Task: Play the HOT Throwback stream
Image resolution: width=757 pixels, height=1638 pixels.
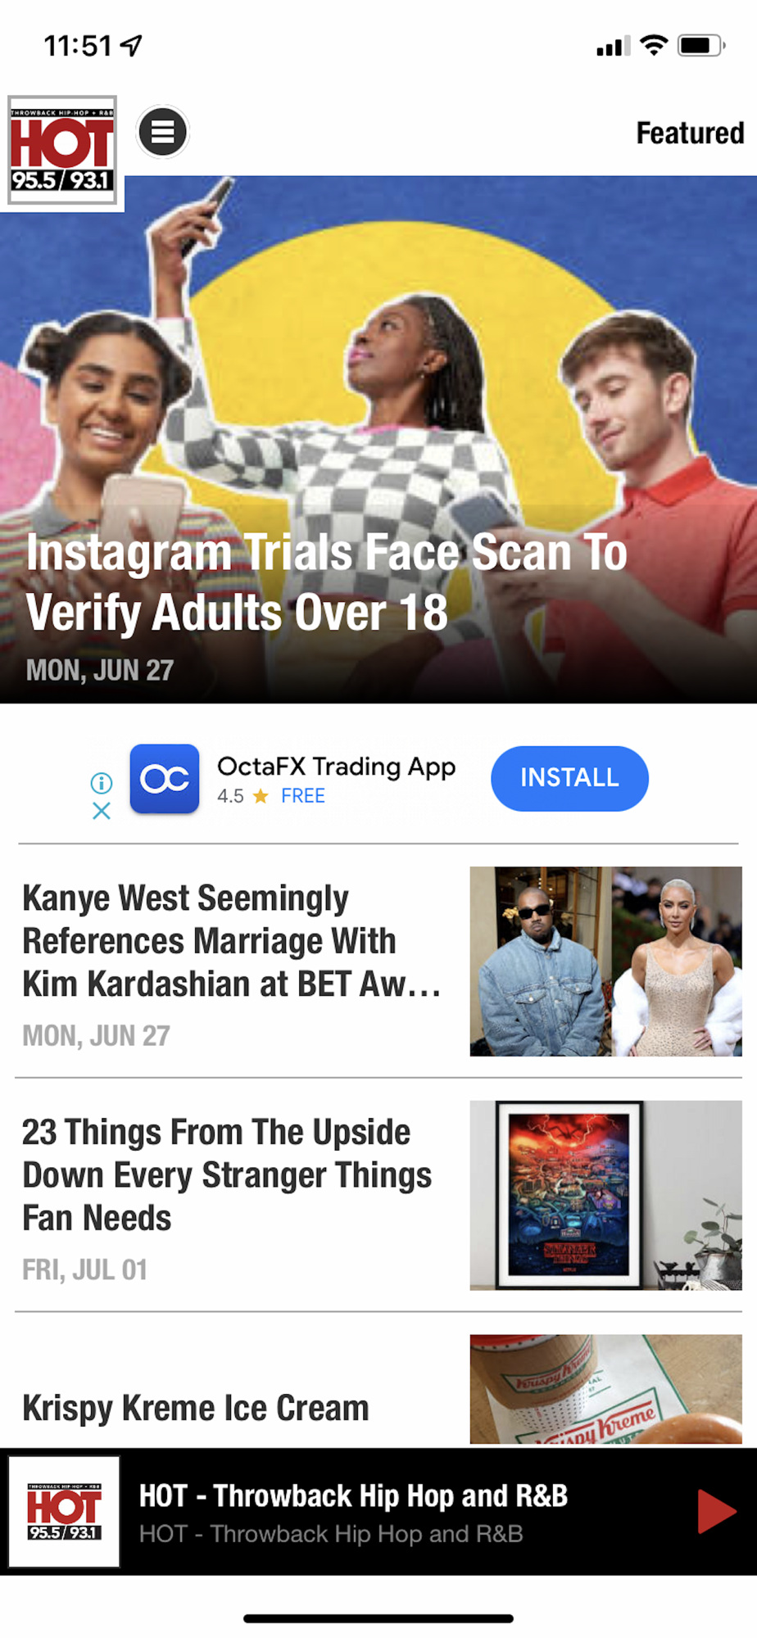Action: coord(716,1511)
